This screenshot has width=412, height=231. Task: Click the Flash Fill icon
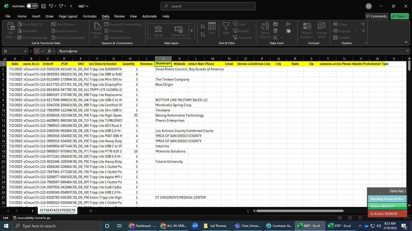[x=276, y=24]
